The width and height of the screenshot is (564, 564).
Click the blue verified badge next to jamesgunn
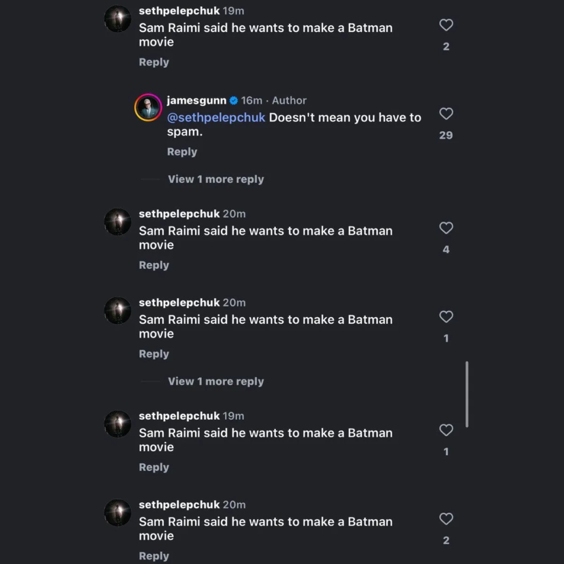234,100
